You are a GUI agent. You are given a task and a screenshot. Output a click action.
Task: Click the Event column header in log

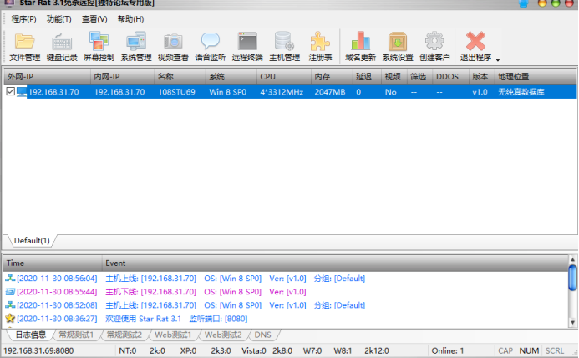coord(335,263)
